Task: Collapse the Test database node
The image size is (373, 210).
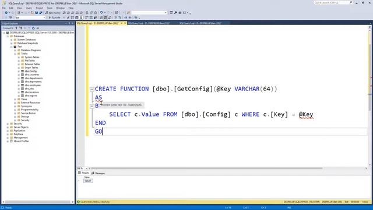Action: tap(12, 47)
